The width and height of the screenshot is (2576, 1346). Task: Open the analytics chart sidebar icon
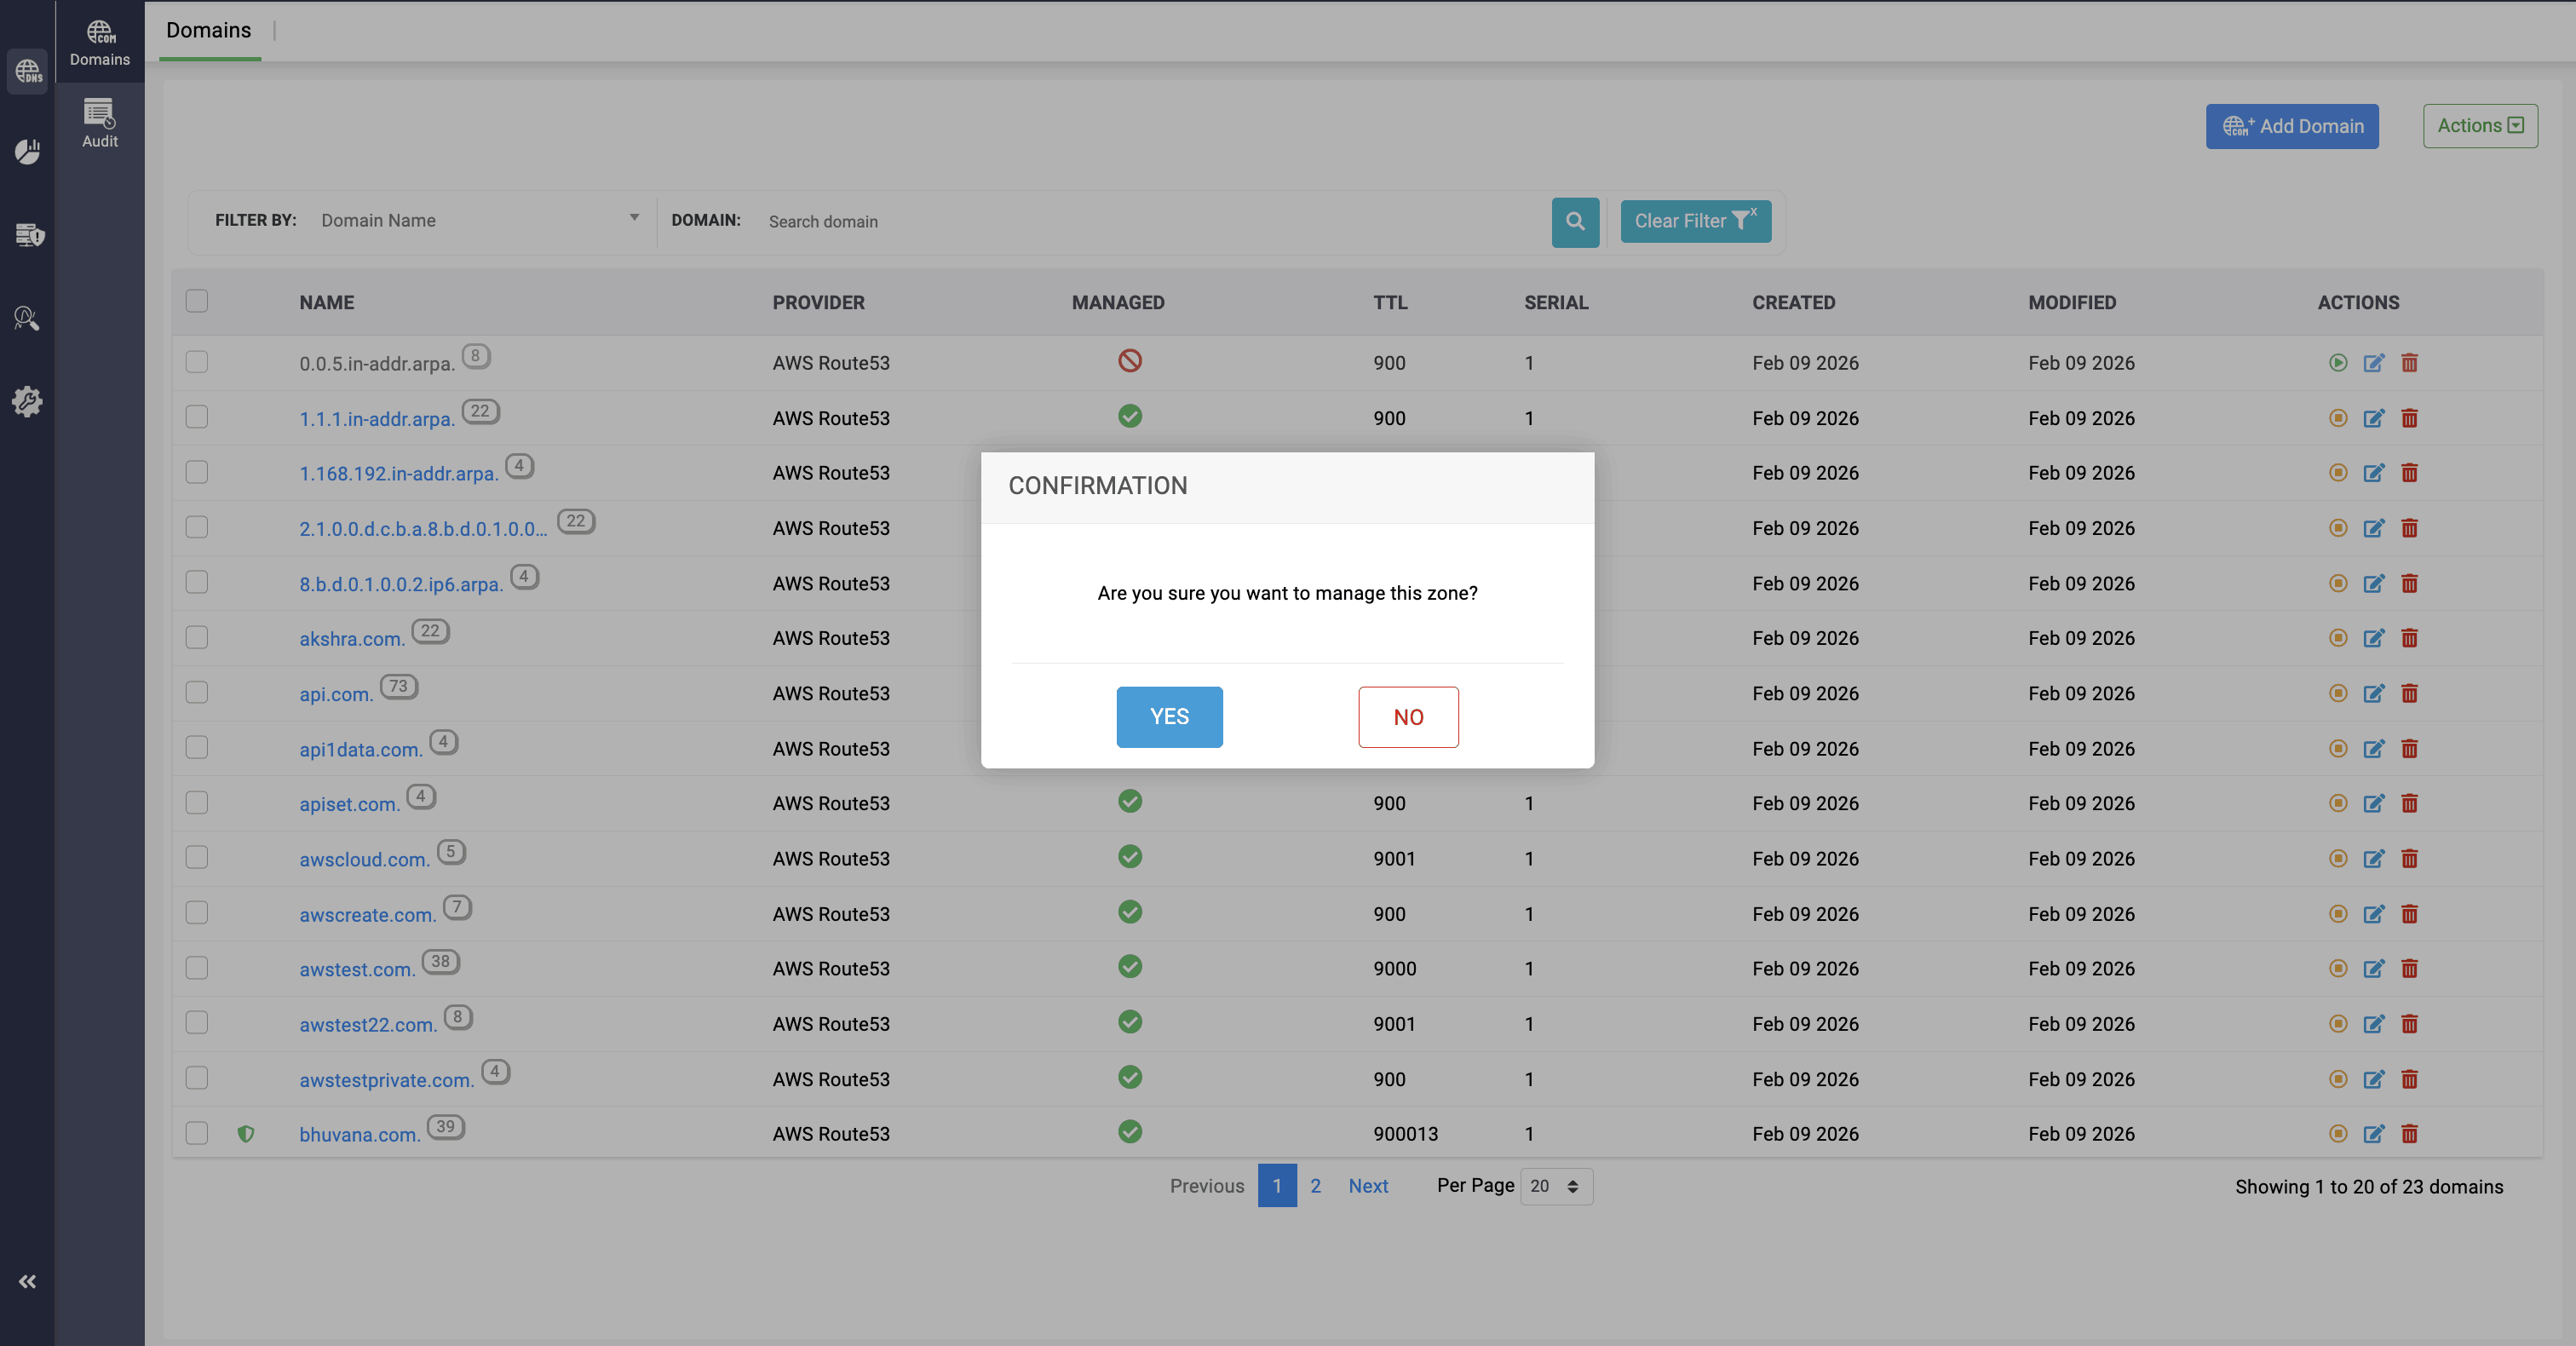(27, 152)
